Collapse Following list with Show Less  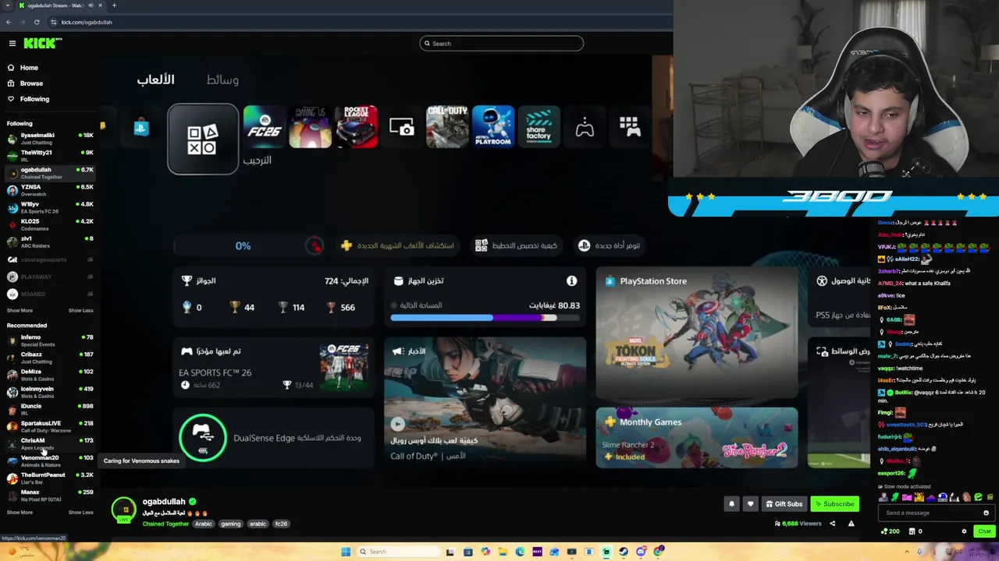tap(80, 310)
